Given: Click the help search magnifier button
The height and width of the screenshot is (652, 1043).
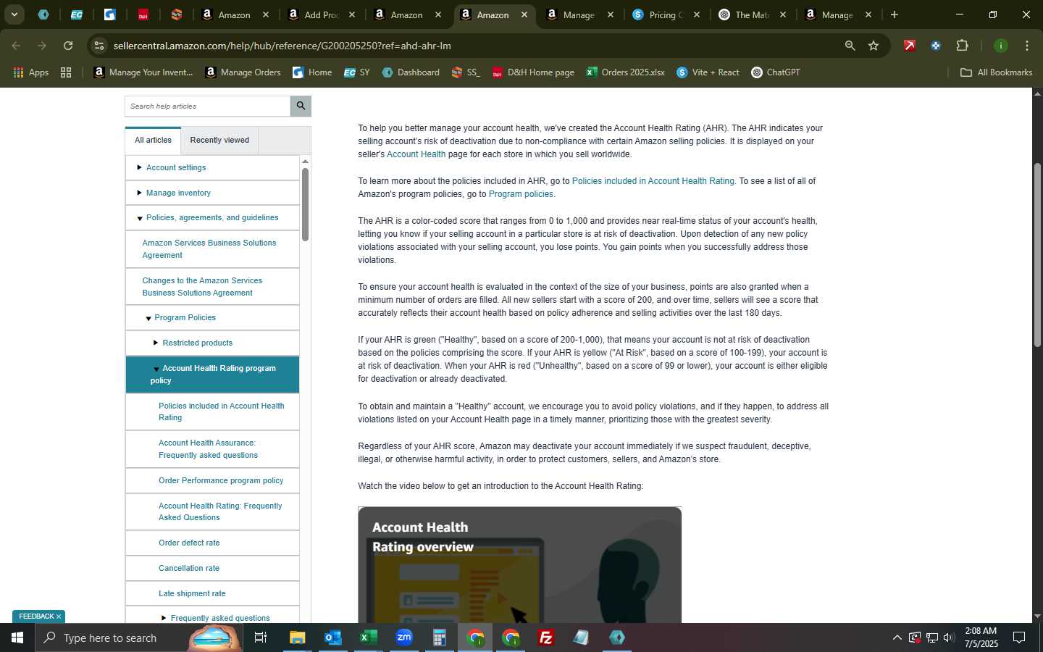Looking at the screenshot, I should click(x=301, y=106).
